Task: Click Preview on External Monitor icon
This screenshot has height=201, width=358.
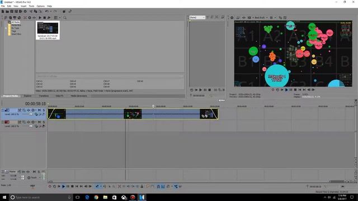Action: [x=238, y=17]
